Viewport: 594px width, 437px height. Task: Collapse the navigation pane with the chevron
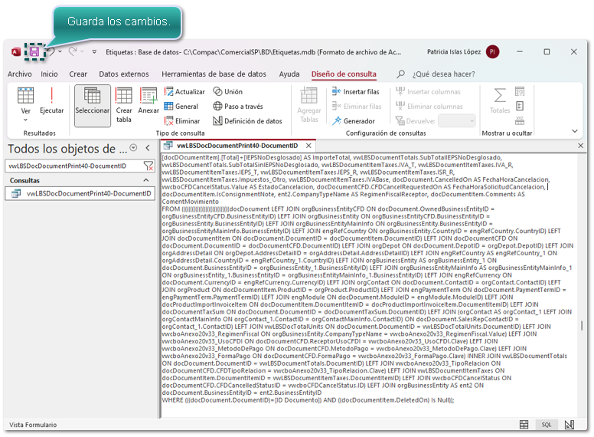click(148, 148)
